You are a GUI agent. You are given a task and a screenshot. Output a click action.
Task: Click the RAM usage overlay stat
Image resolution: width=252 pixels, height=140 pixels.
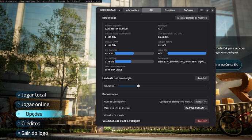[x=93, y=1]
